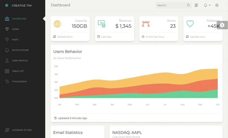Click the Upgrade to Pro rocket icon
Screen dimensions: 228x138
(7, 130)
